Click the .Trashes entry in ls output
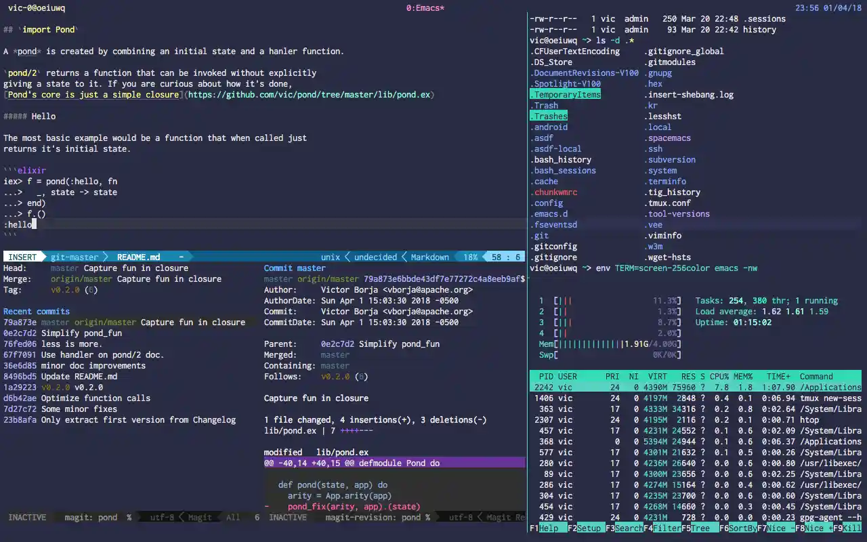 [x=549, y=116]
